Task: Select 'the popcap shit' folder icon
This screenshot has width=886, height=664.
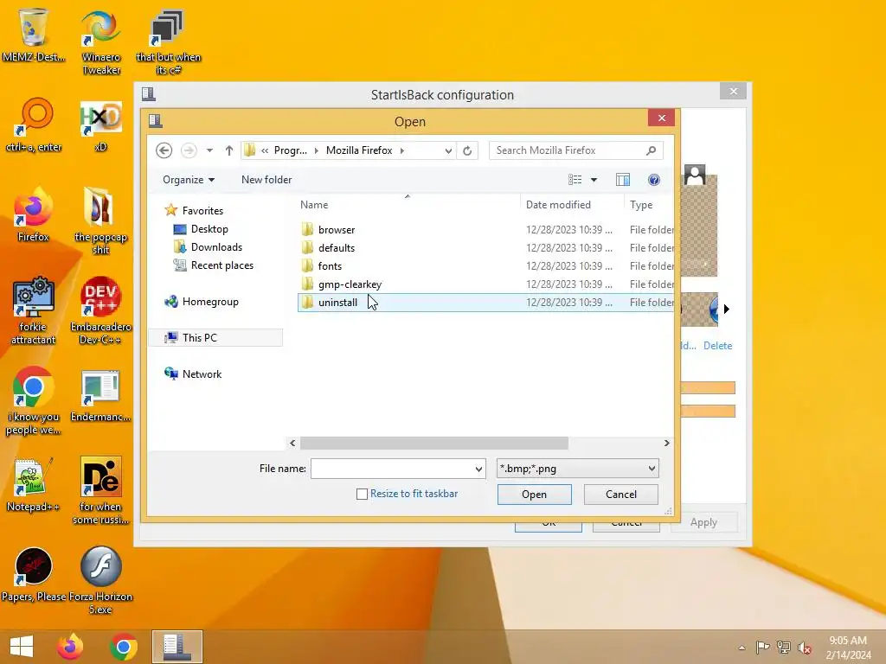Action: click(100, 221)
